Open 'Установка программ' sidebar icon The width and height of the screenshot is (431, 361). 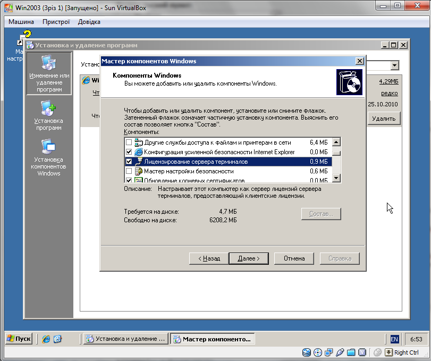pyautogui.click(x=49, y=115)
